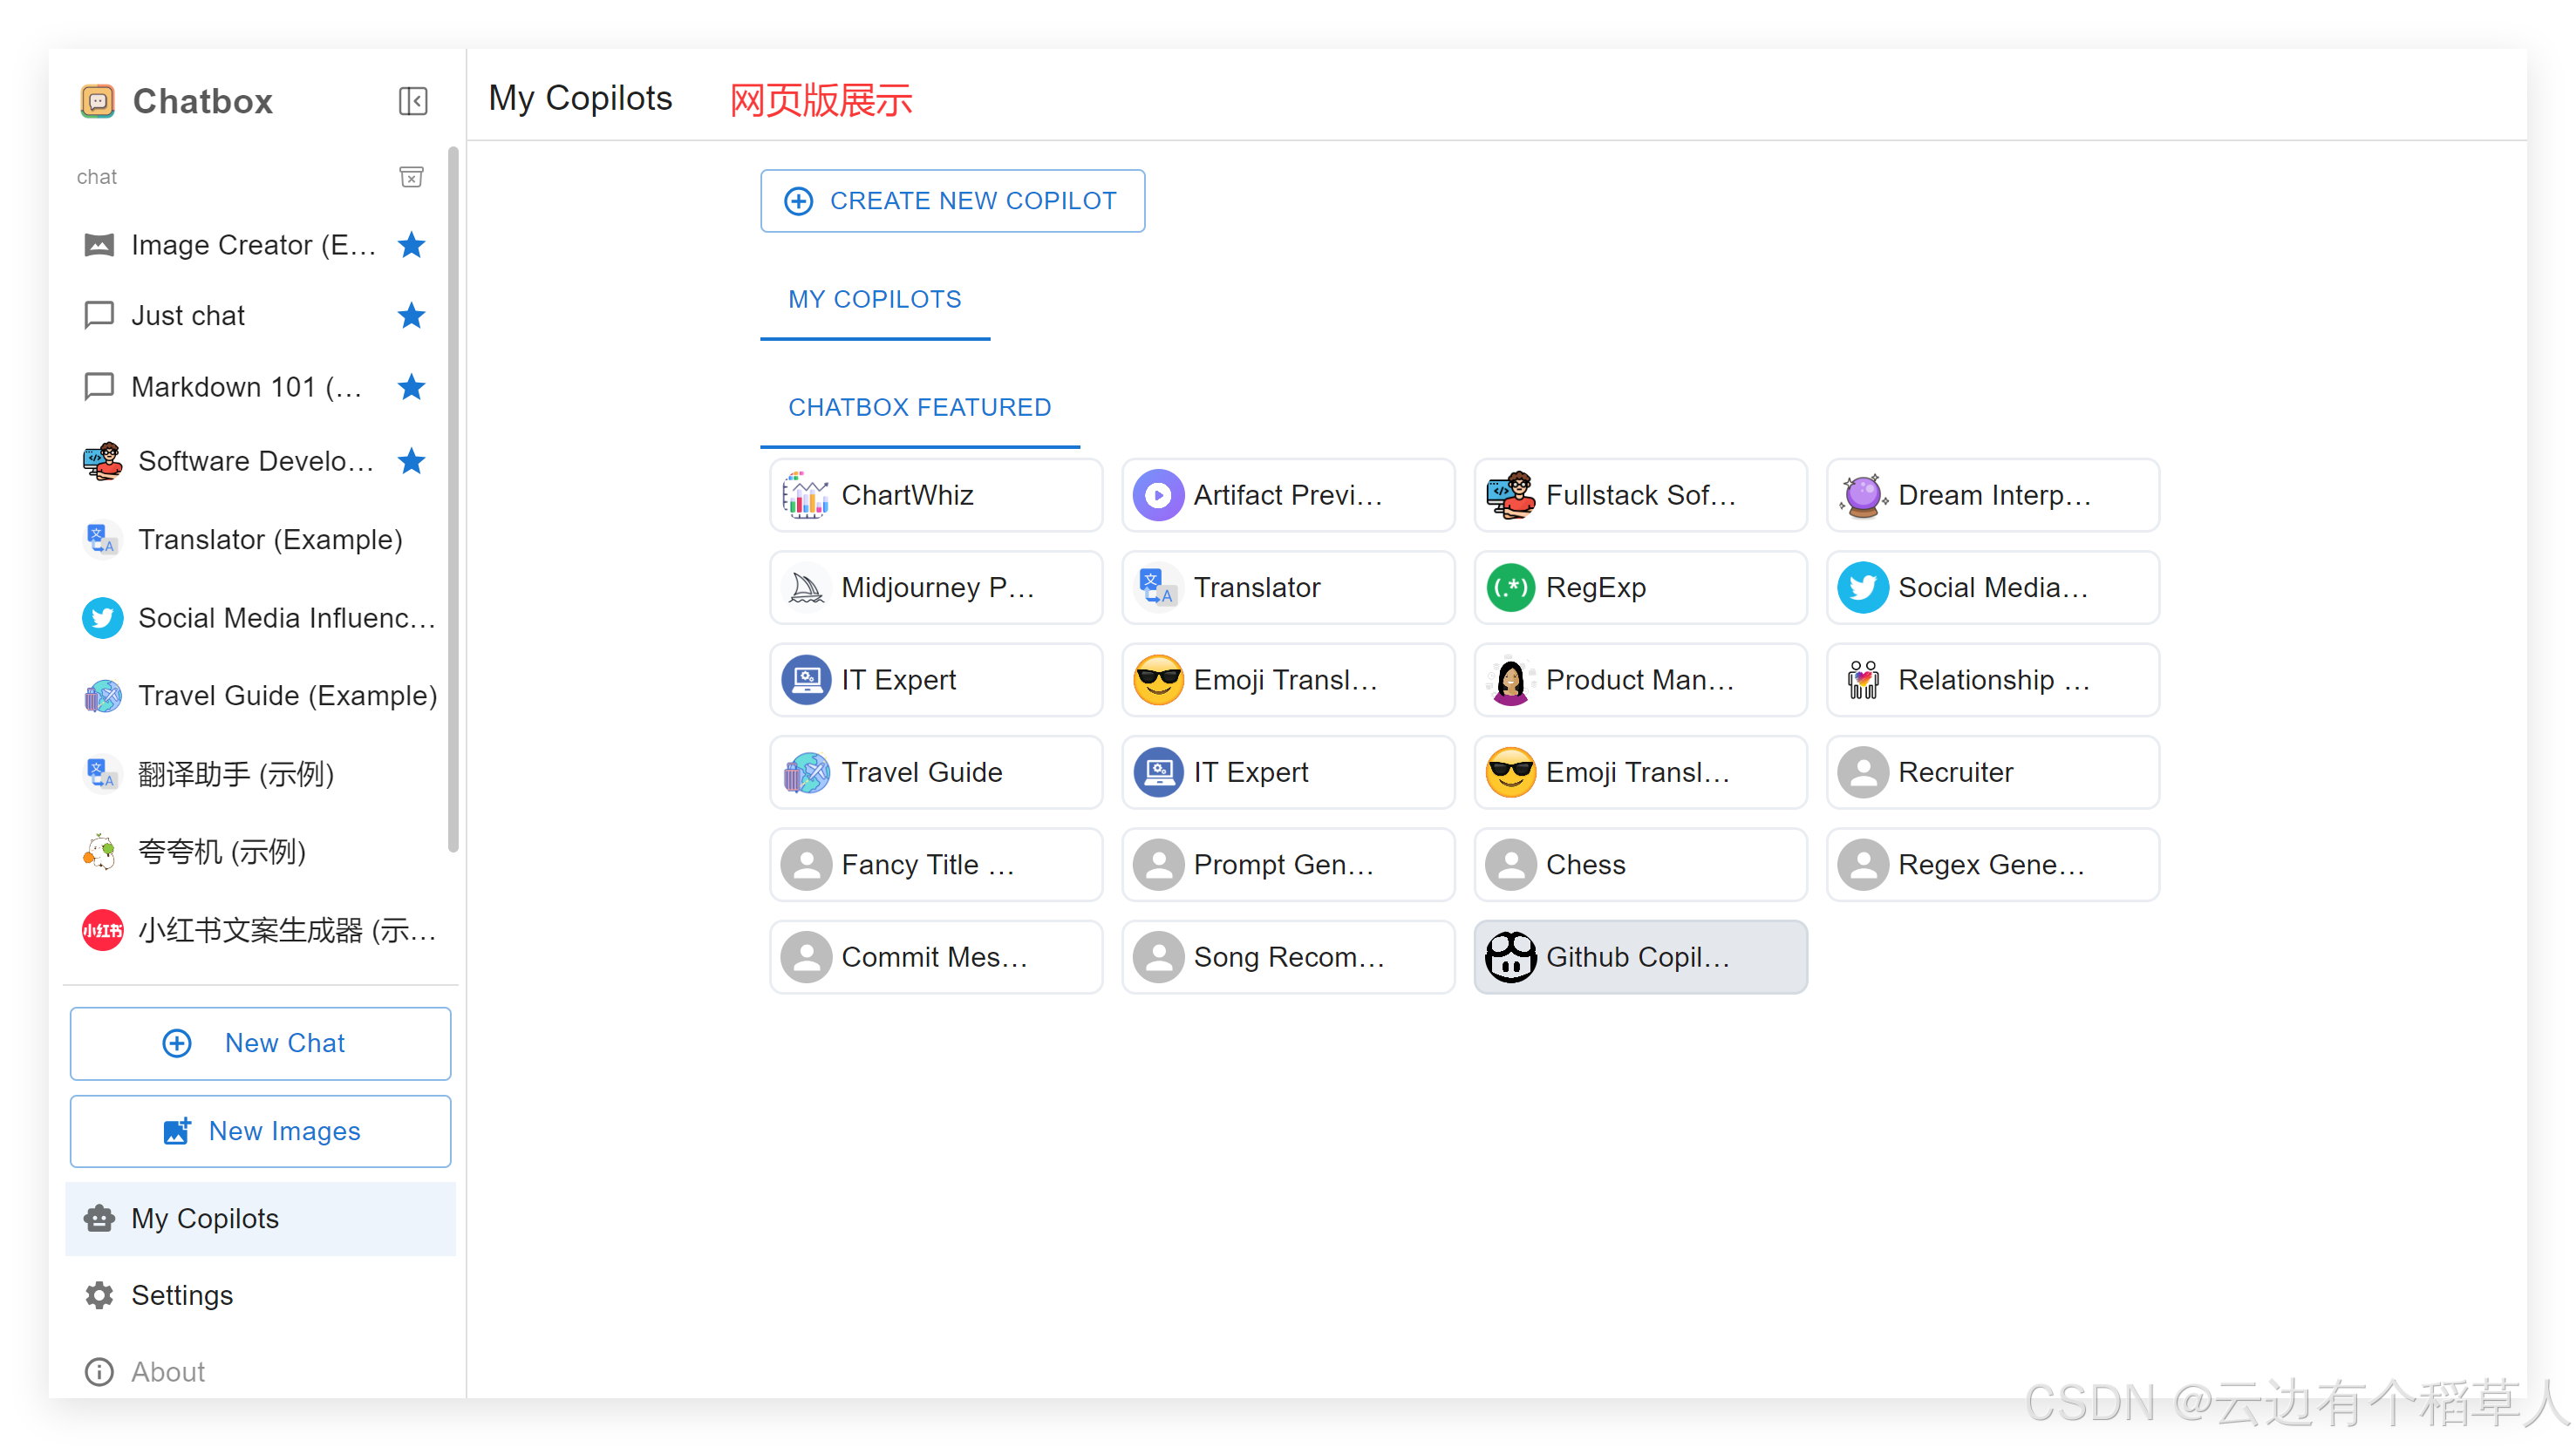Select the Regex Generator copilot

tap(1992, 866)
